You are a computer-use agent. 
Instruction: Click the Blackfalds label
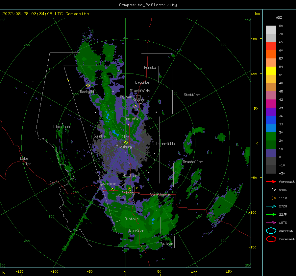coord(140,91)
